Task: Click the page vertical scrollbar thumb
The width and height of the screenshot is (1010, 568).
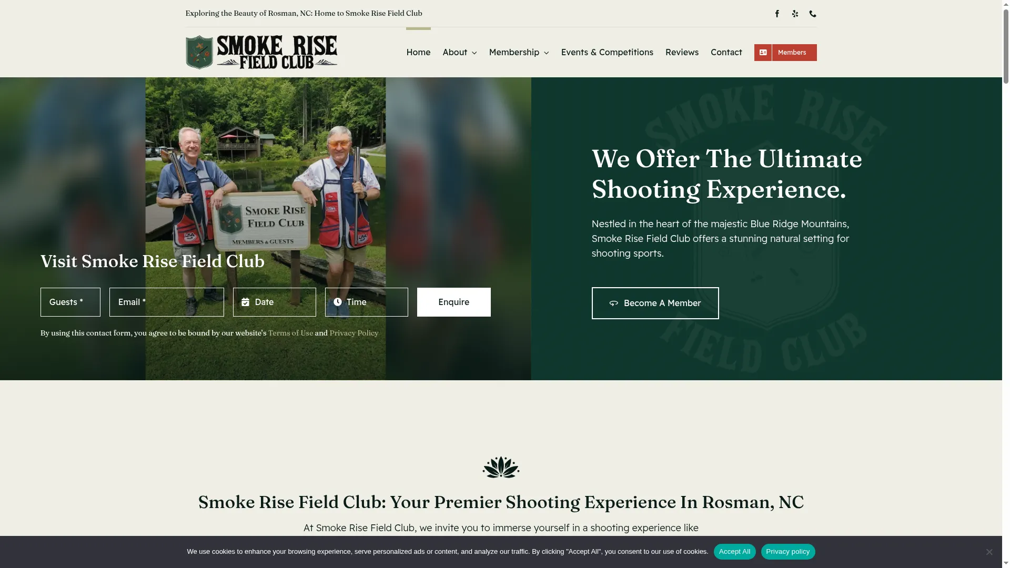Action: pyautogui.click(x=1006, y=46)
